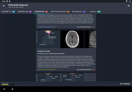132x92 pixels.
Task: Click the DDx Strength progress bar
Action: click(8, 85)
